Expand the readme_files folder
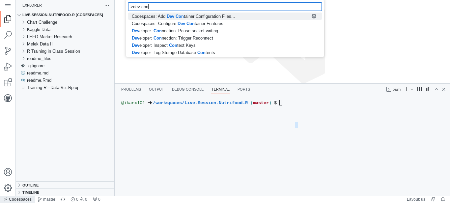Viewport: 450px width, 203px height. coord(65,58)
